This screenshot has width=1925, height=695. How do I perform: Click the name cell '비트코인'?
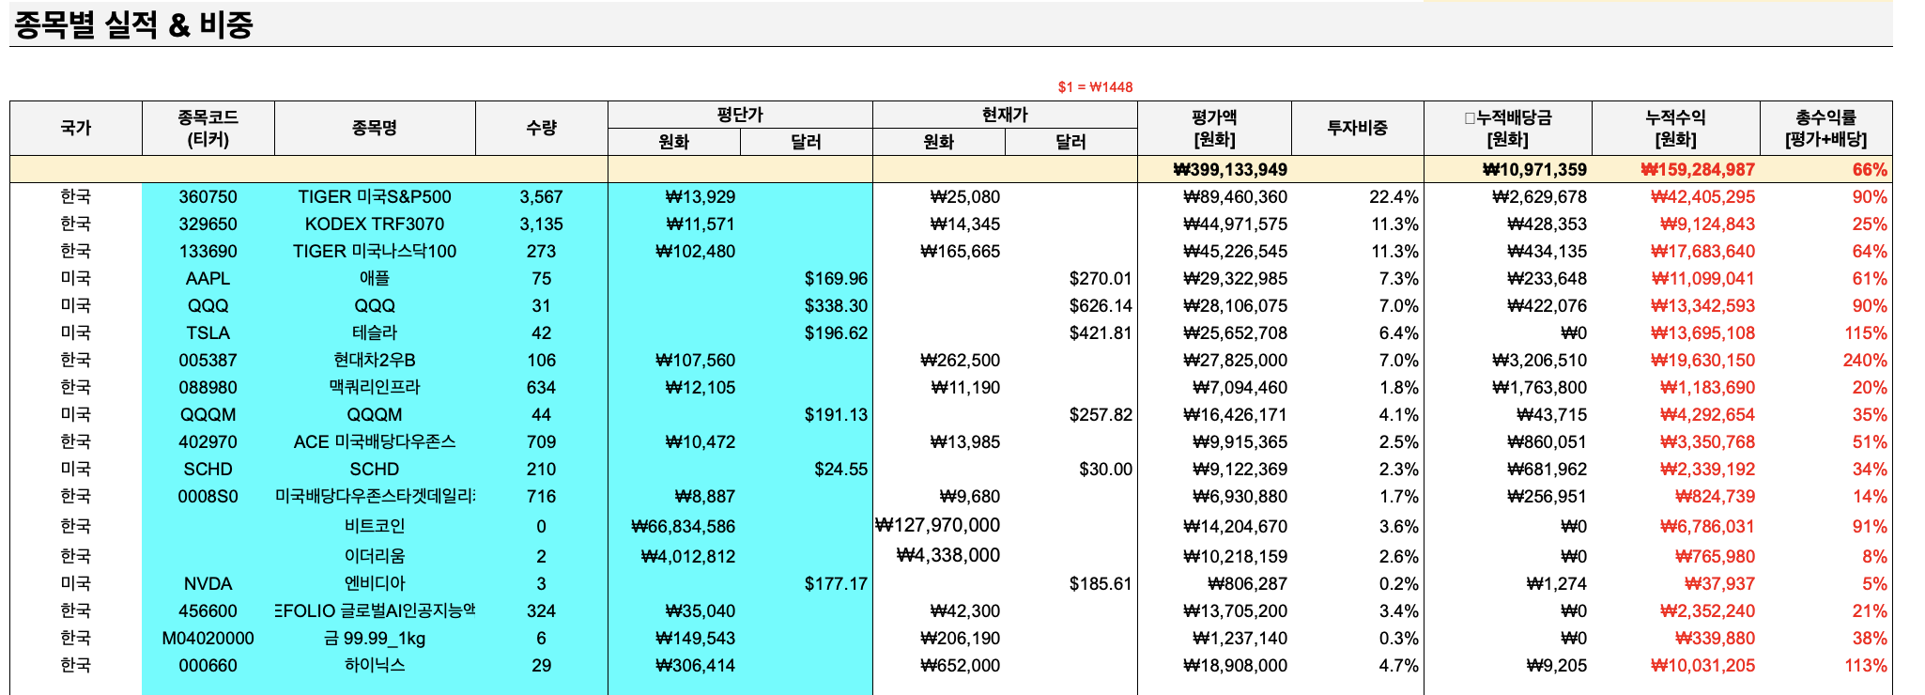coord(375,526)
